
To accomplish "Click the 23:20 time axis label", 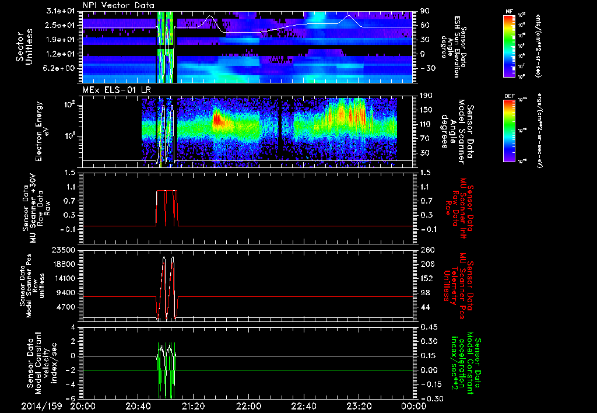I will coord(359,406).
